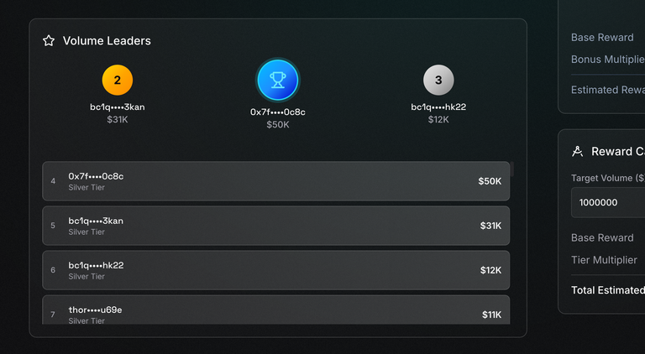
Task: Click the $12K amount in rank 6 row
Action: 490,270
